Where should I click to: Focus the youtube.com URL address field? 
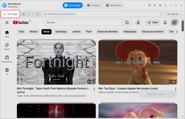point(101,14)
